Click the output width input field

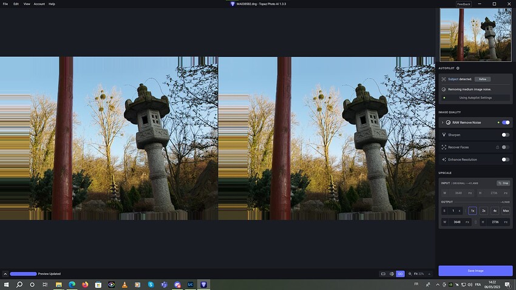pos(457,222)
